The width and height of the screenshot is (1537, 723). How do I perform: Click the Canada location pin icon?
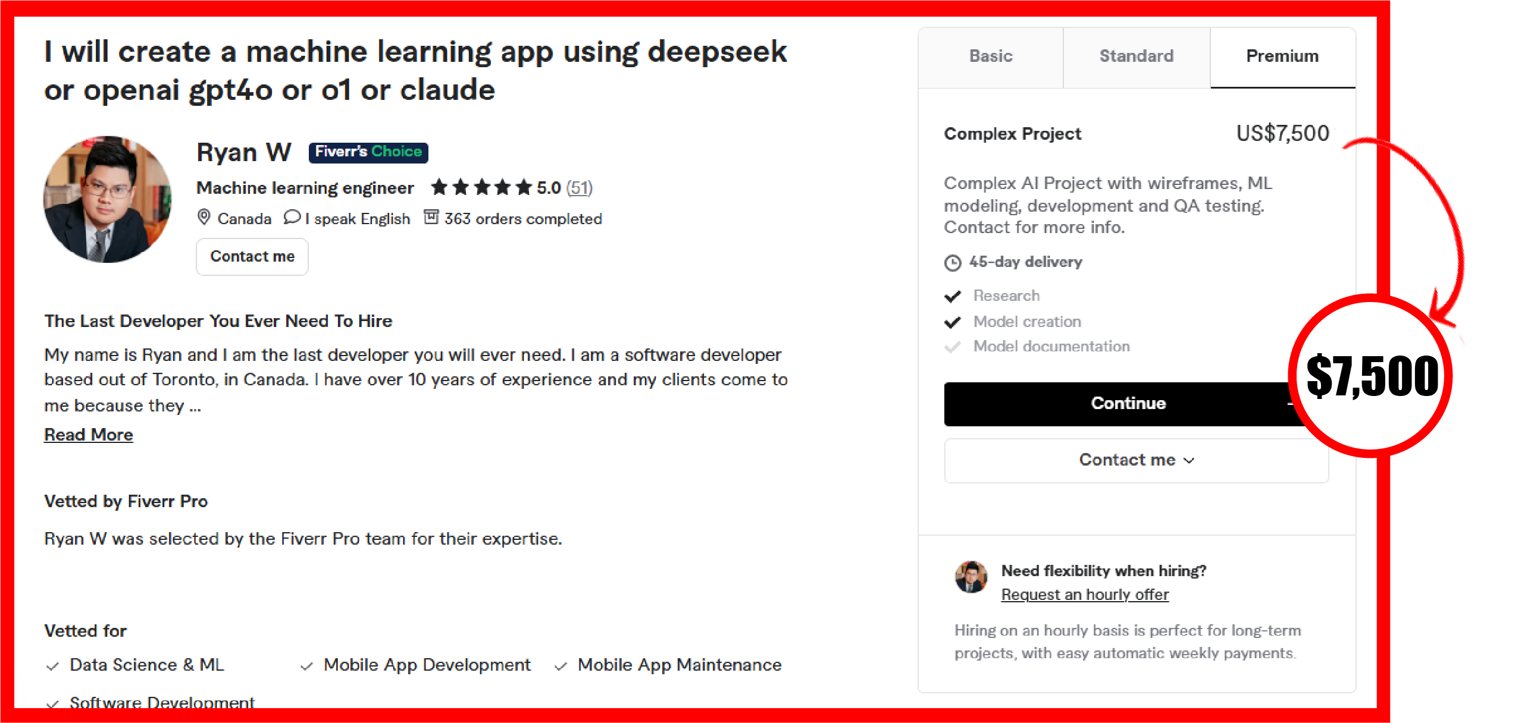tap(204, 218)
